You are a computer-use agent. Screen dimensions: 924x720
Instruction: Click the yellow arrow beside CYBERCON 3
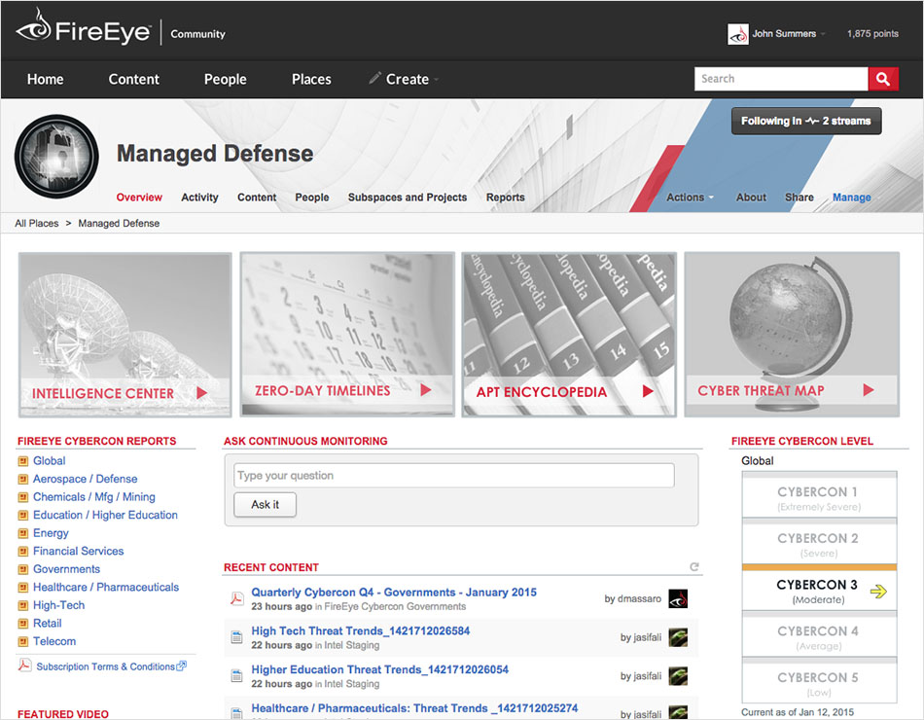coord(878,591)
